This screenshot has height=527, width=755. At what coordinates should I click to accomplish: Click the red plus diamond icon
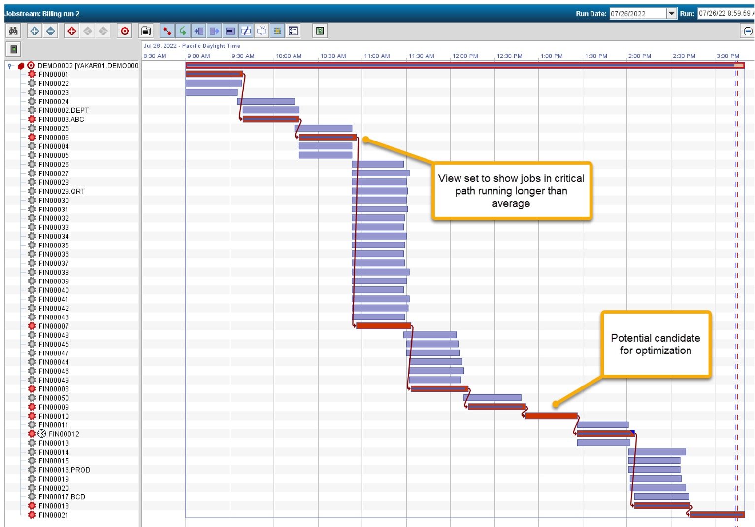point(72,31)
